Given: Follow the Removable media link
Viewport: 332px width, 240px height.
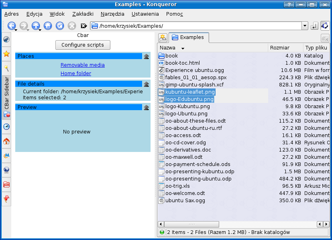Looking at the screenshot, I should 83,65.
